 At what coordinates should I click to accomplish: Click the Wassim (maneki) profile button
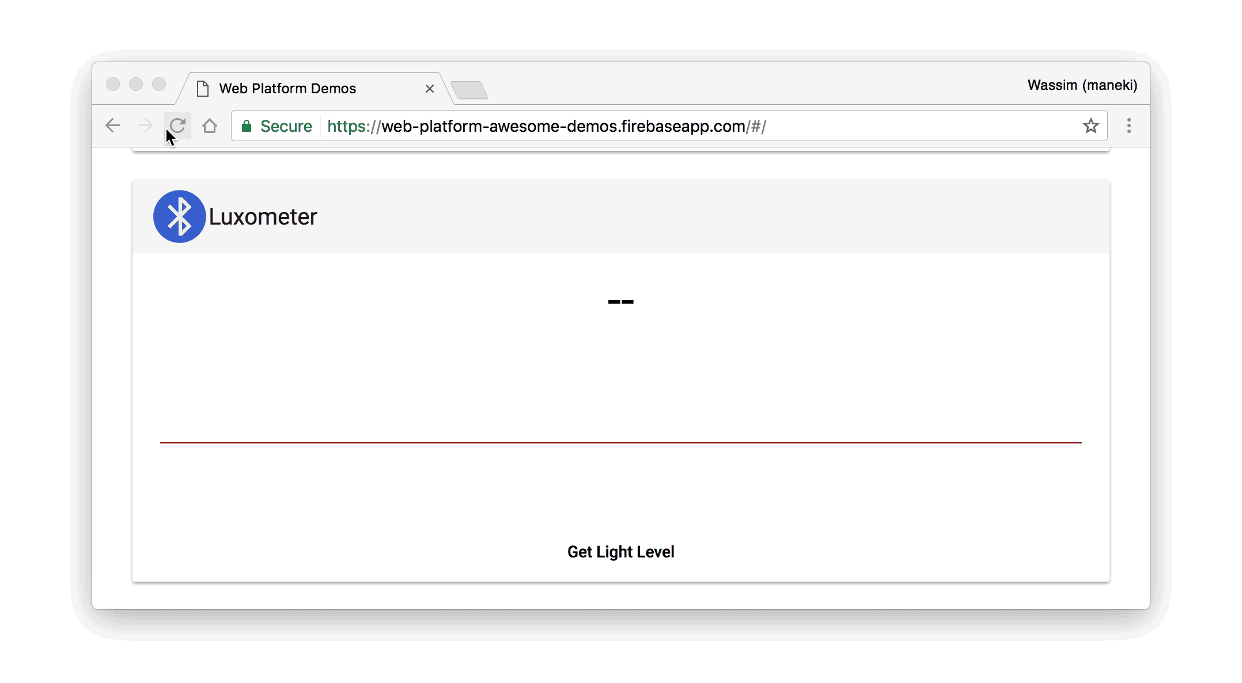pos(1082,85)
